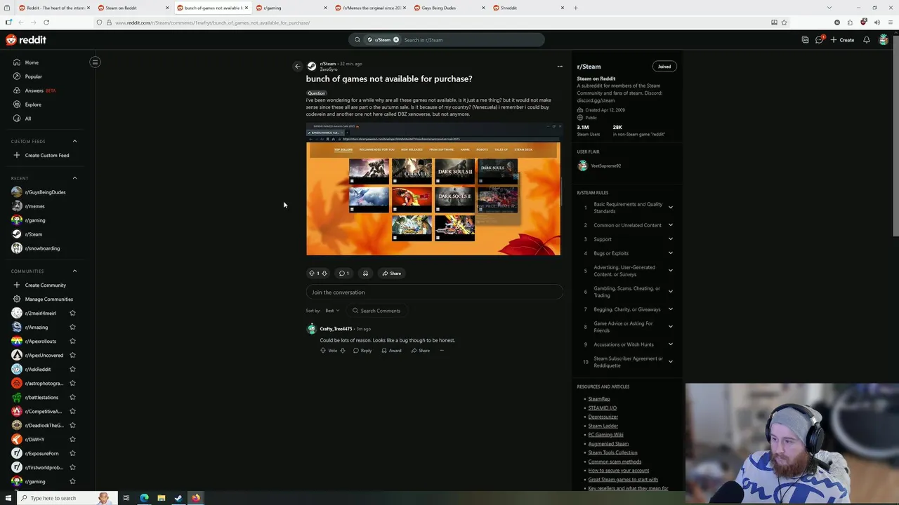The width and height of the screenshot is (899, 505).
Task: Open the PC Gaming Wiki link
Action: 605,434
